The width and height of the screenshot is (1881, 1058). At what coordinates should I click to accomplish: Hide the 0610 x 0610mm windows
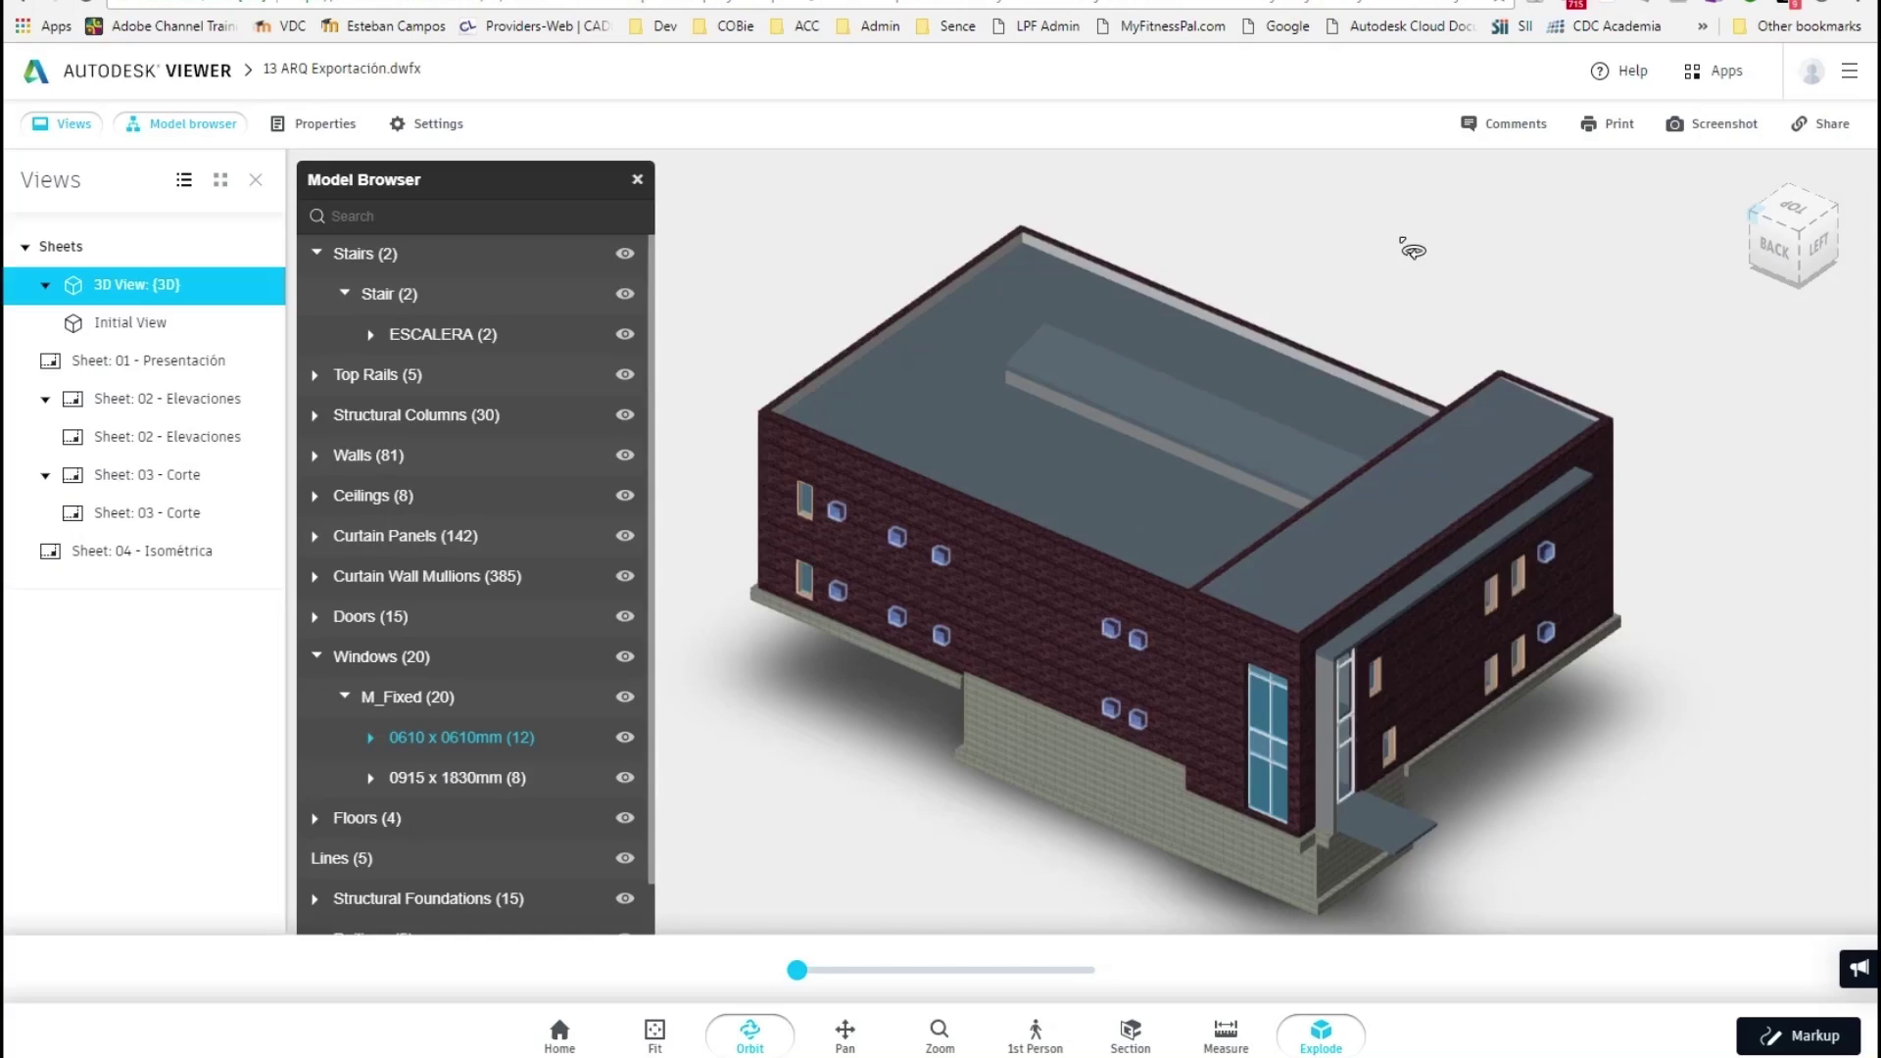(625, 738)
